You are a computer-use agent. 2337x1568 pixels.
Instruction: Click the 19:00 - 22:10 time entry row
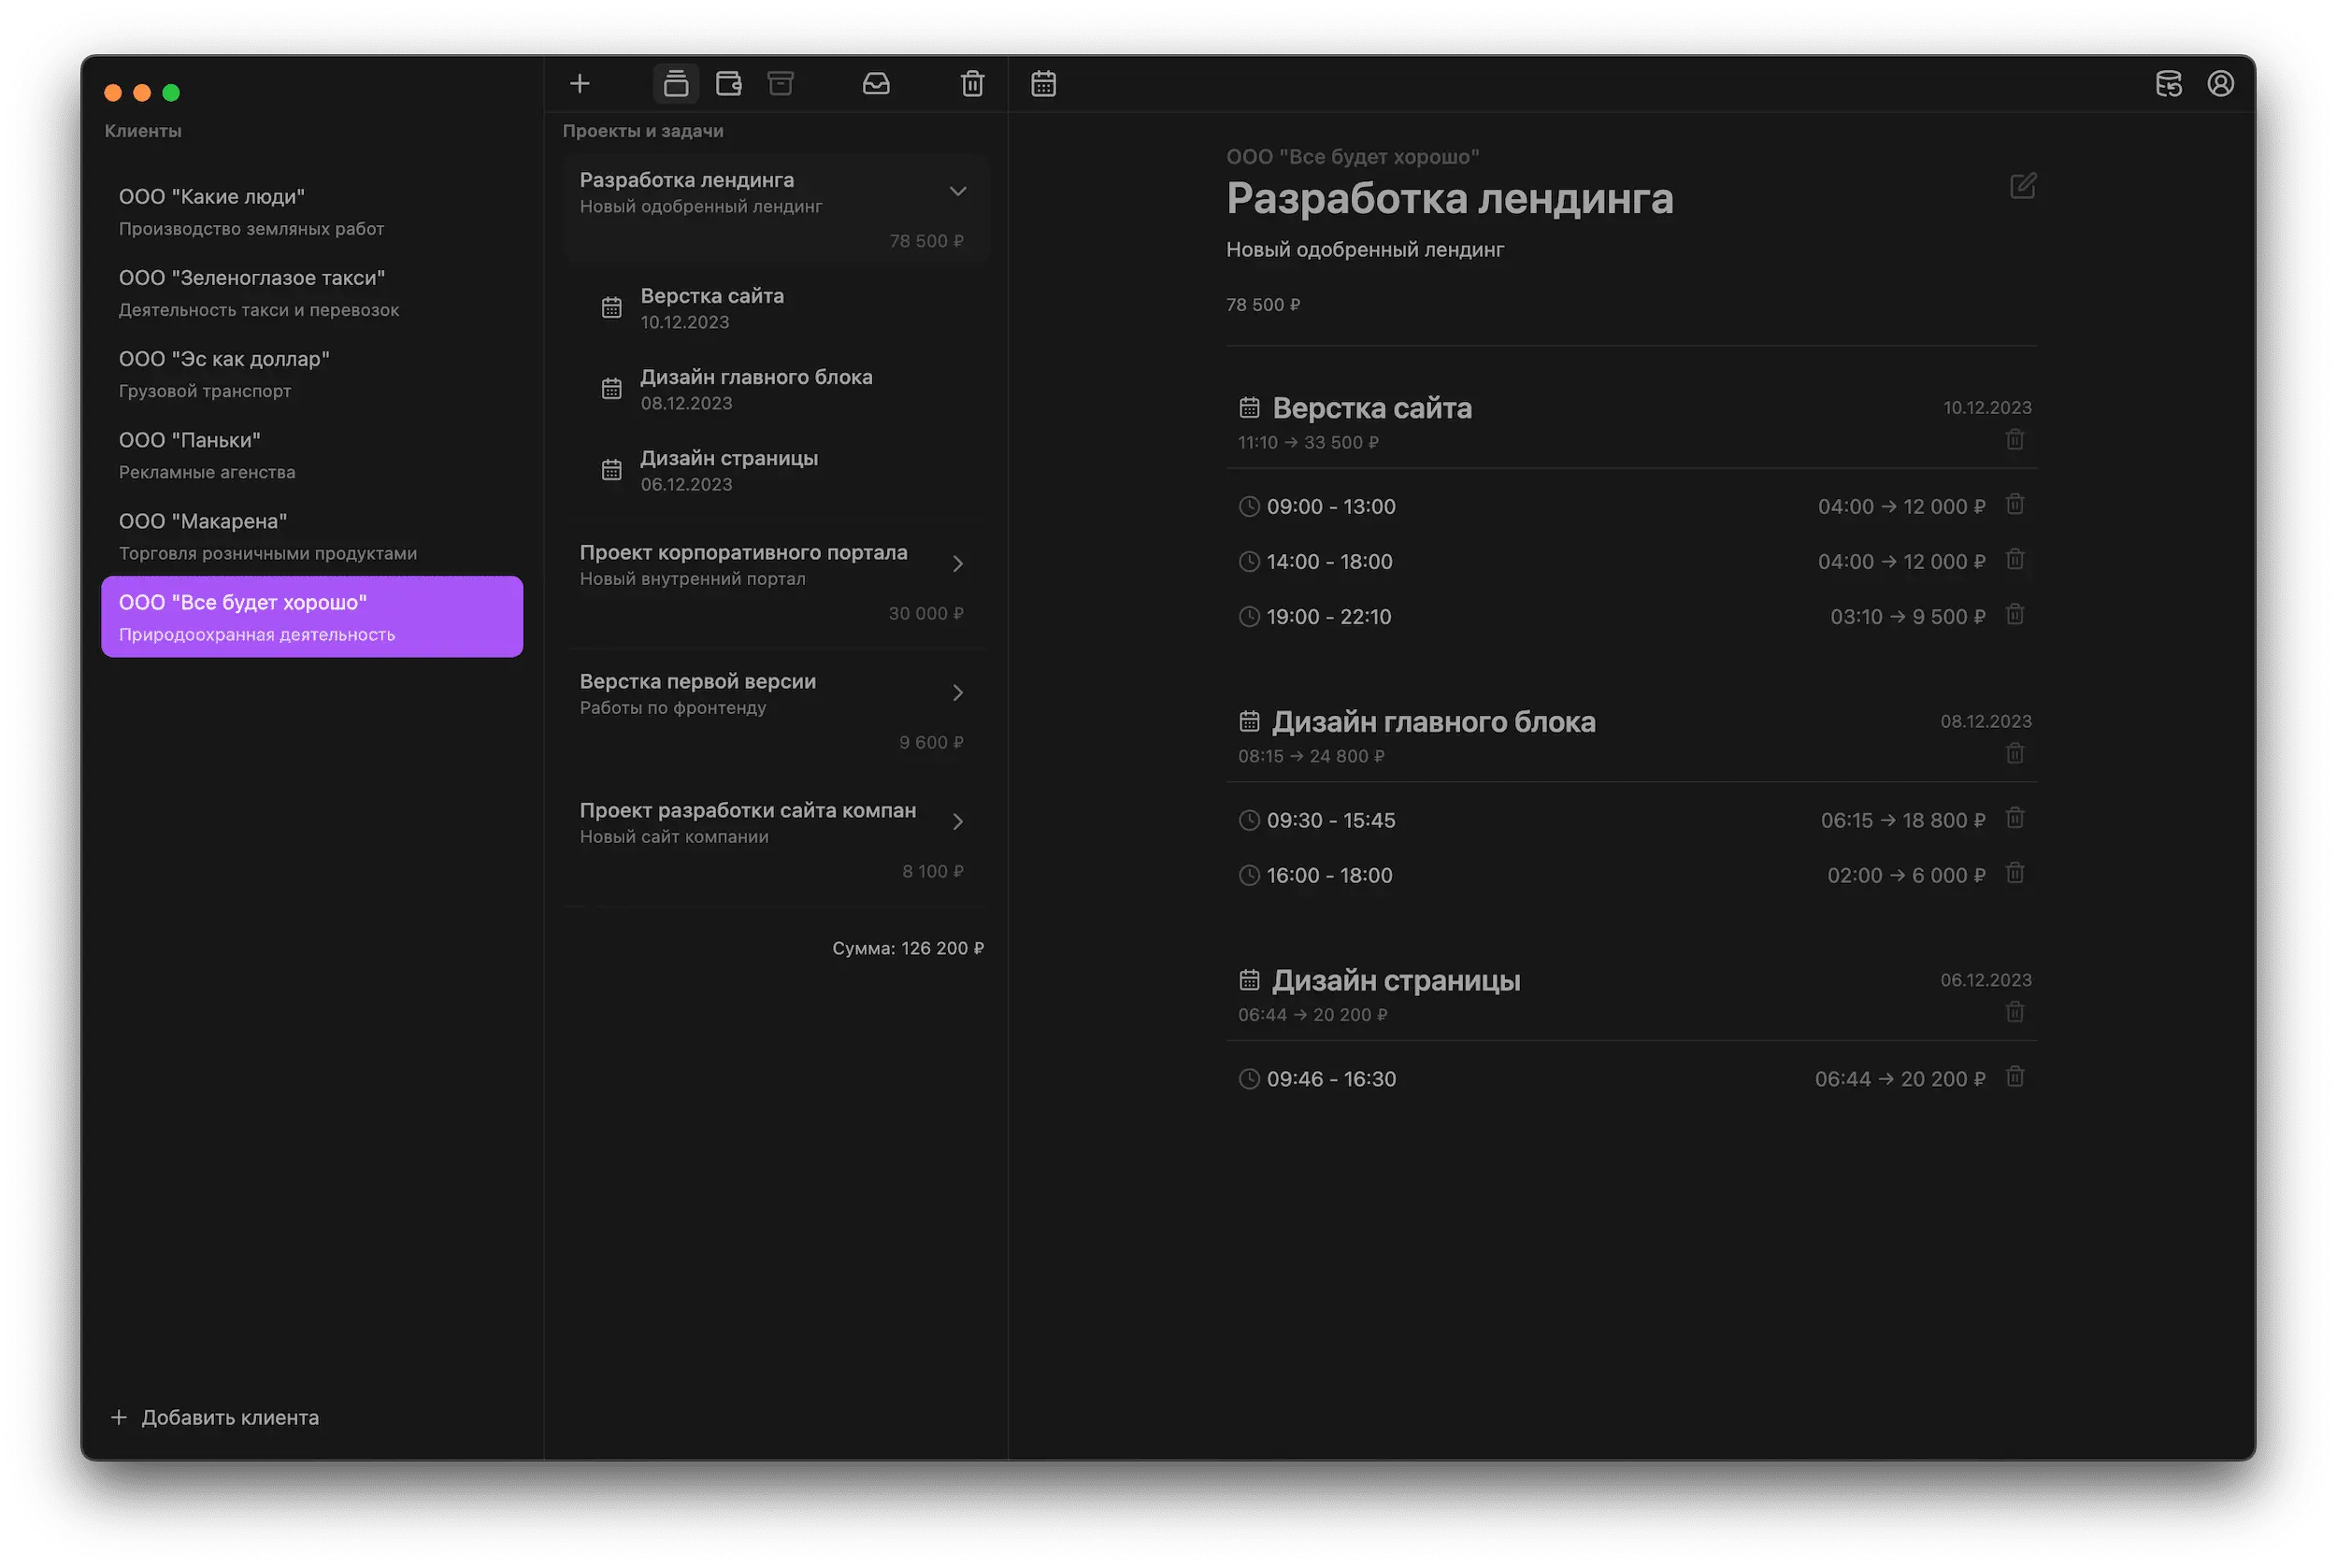pos(1328,617)
